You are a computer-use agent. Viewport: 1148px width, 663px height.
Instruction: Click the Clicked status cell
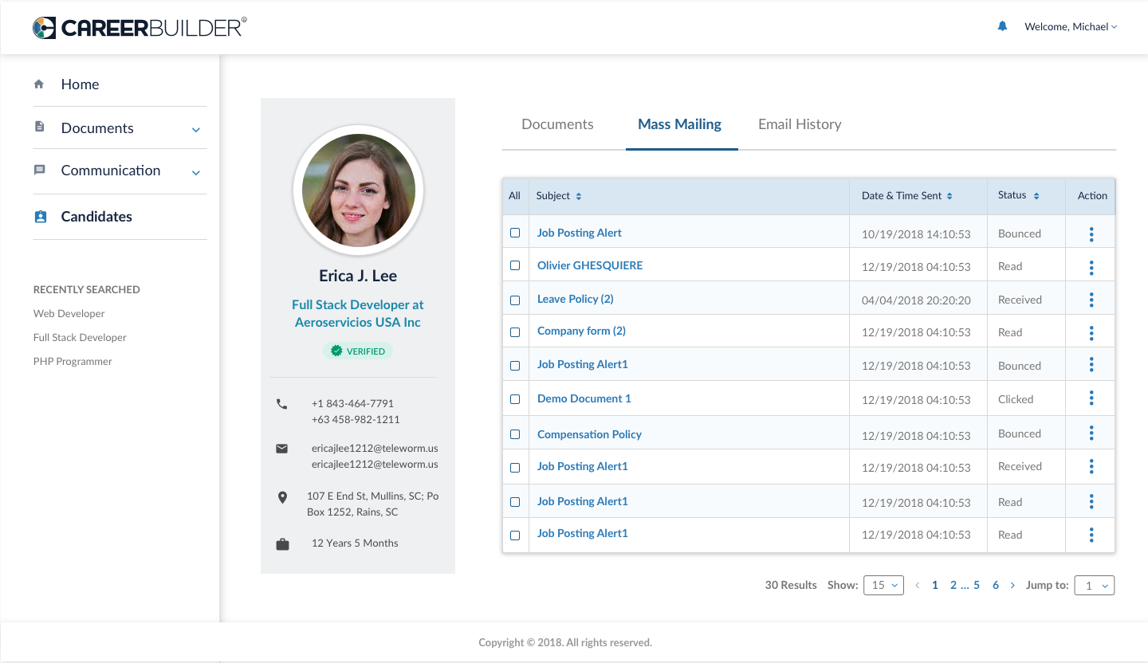(x=1016, y=399)
